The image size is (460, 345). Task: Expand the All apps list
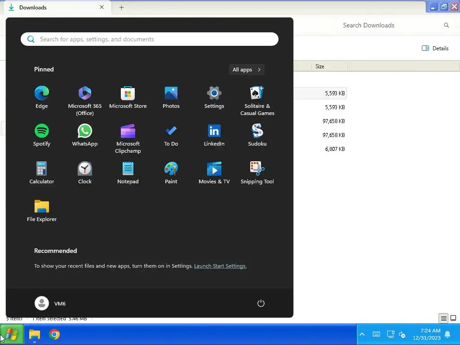tap(247, 70)
